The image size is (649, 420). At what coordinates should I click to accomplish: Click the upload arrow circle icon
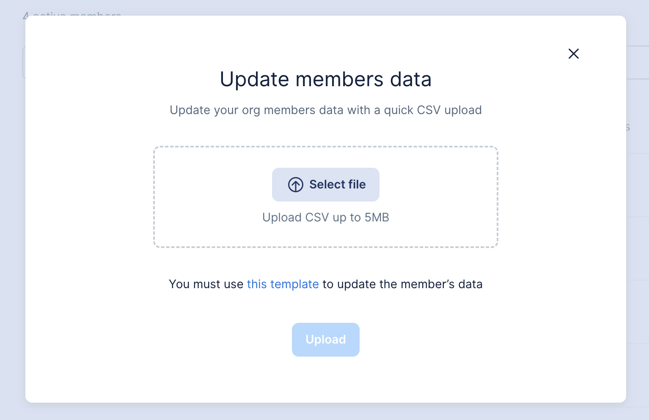296,185
